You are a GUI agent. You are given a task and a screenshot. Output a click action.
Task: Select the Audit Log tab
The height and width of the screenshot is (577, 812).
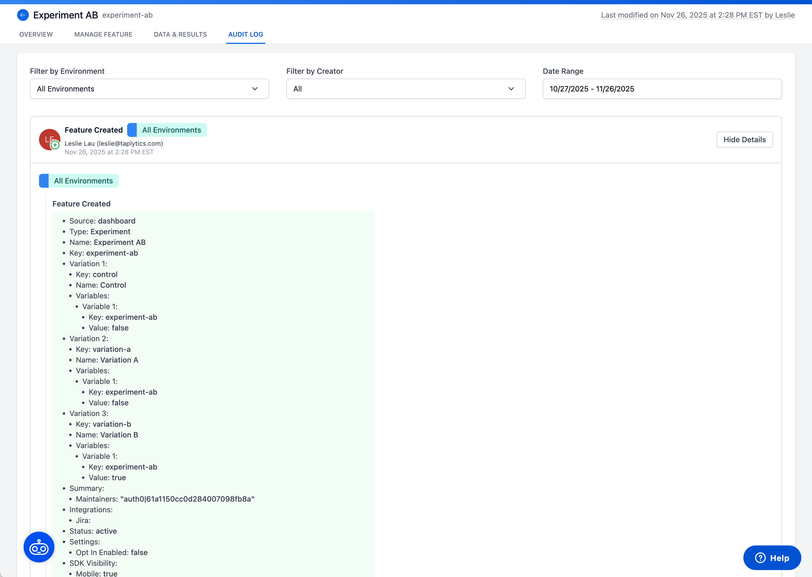pos(245,34)
